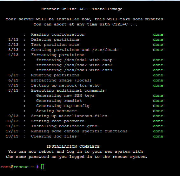Screen dimensions: 180x176
Task: Click 'done' status for Mounting partitions
Action: tap(158, 75)
